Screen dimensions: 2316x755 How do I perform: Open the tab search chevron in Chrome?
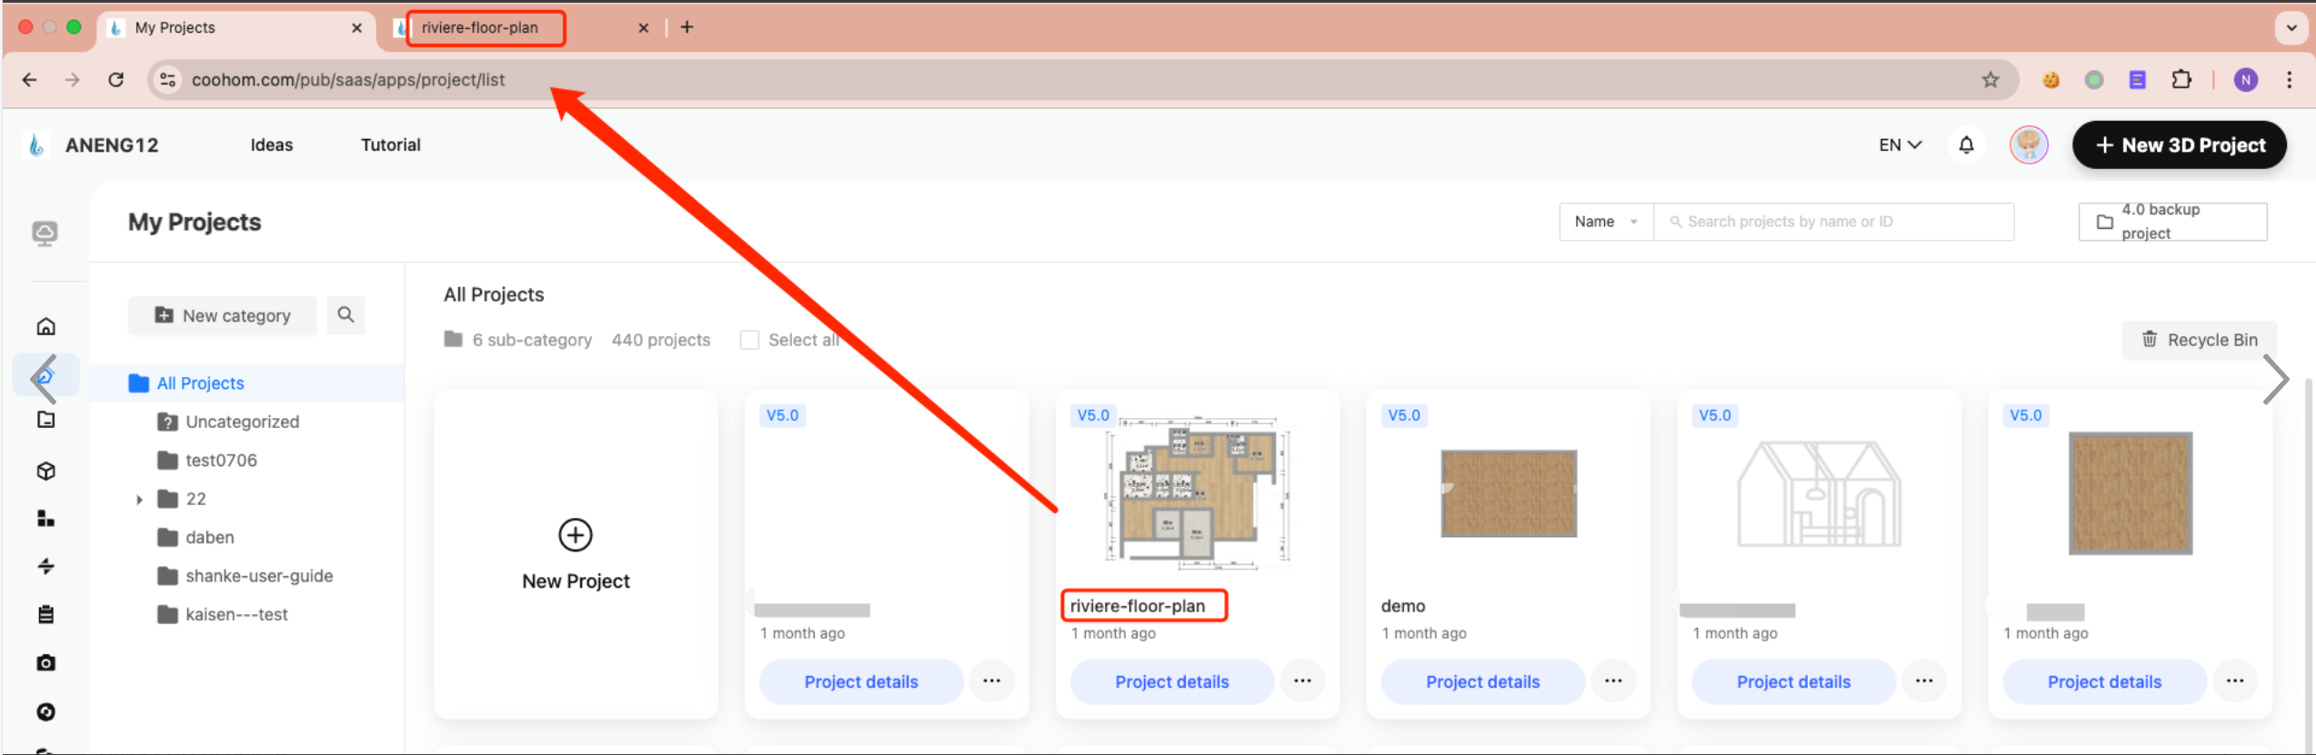(x=2291, y=27)
